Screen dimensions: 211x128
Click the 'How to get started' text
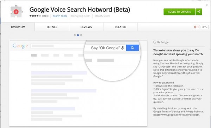[164, 83]
